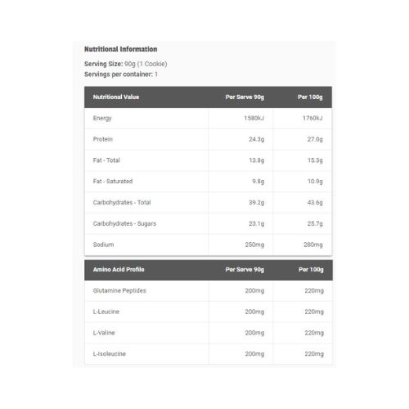Click the Per 100g header in the Nutritional Value table
The height and width of the screenshot is (409, 409).
310,97
